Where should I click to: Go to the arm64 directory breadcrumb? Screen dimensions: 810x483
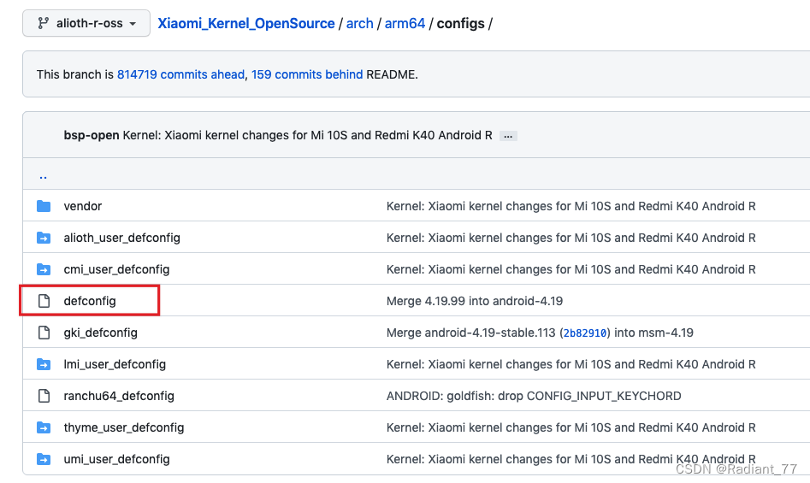(x=405, y=23)
